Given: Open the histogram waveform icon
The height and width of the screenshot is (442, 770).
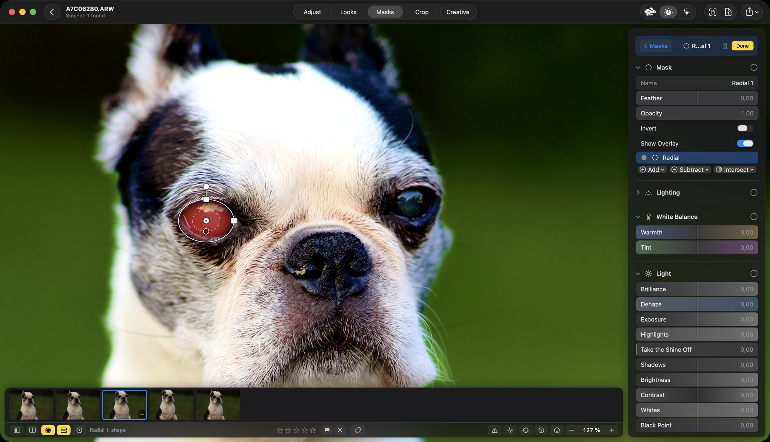Looking at the screenshot, I should point(510,430).
